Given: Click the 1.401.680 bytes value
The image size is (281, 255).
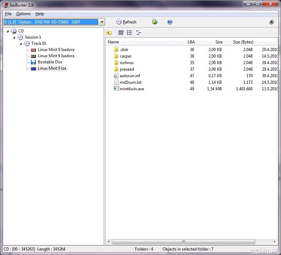Looking at the screenshot, I should click(x=244, y=89).
